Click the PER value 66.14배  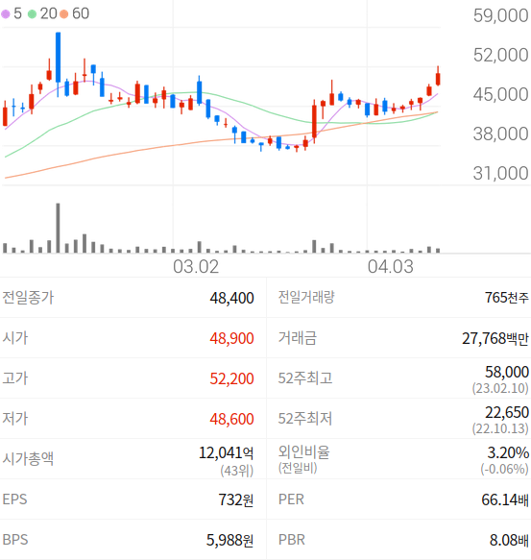[505, 499]
